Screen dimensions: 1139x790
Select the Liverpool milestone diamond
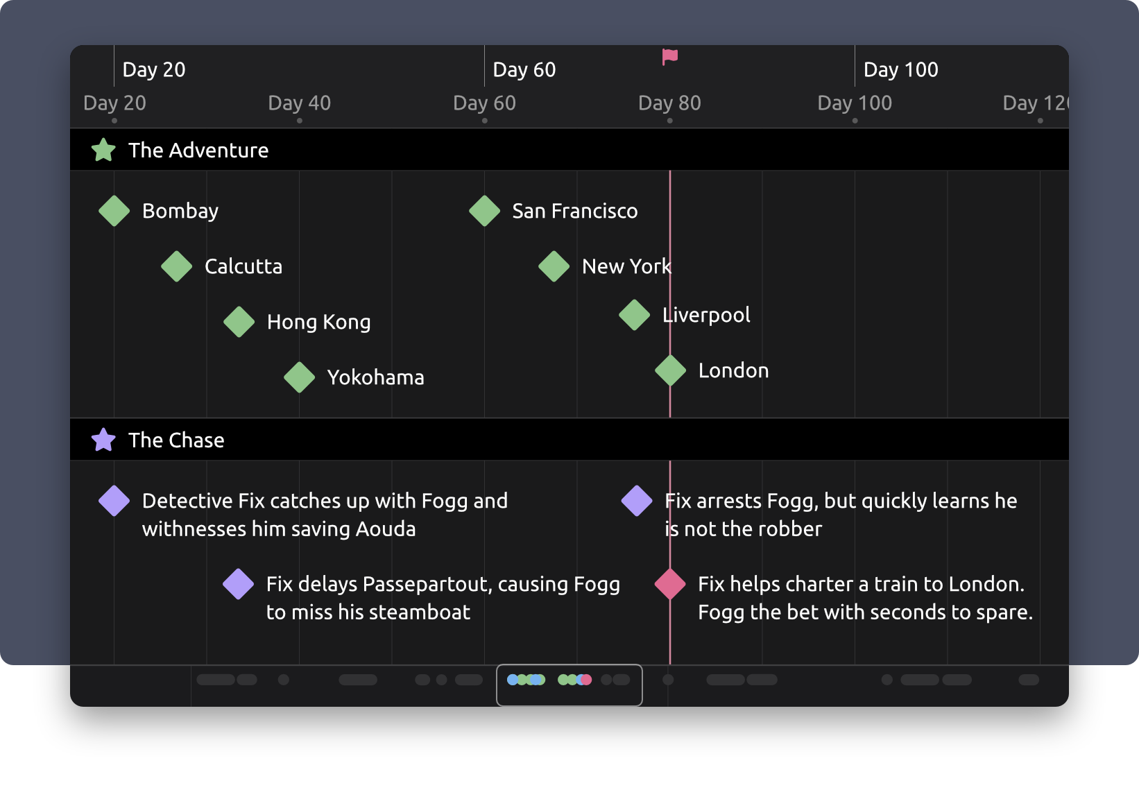[634, 314]
